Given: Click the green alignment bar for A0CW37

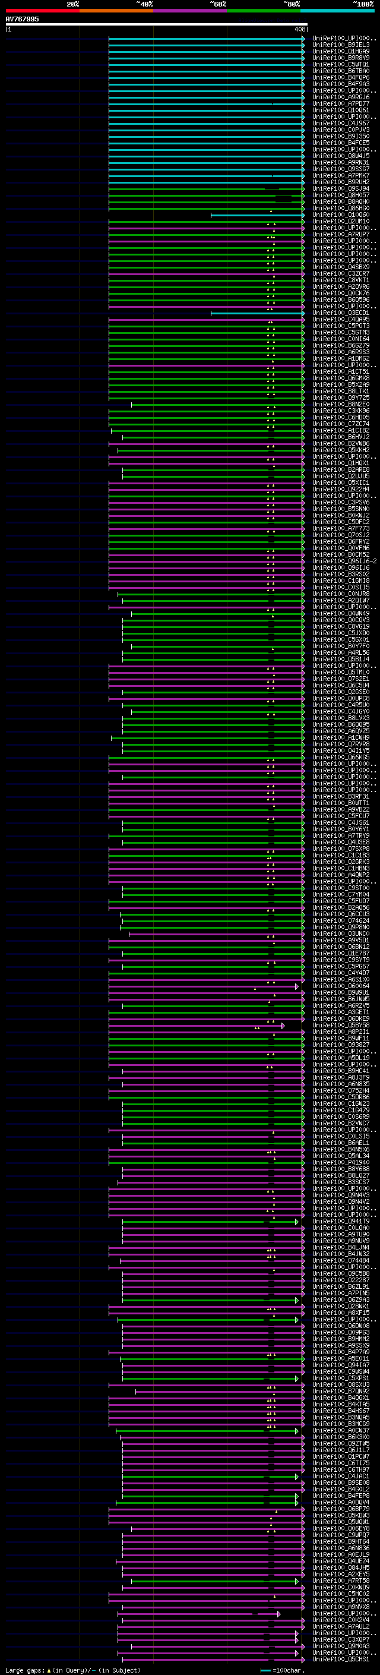Looking at the screenshot, I should tap(207, 1431).
